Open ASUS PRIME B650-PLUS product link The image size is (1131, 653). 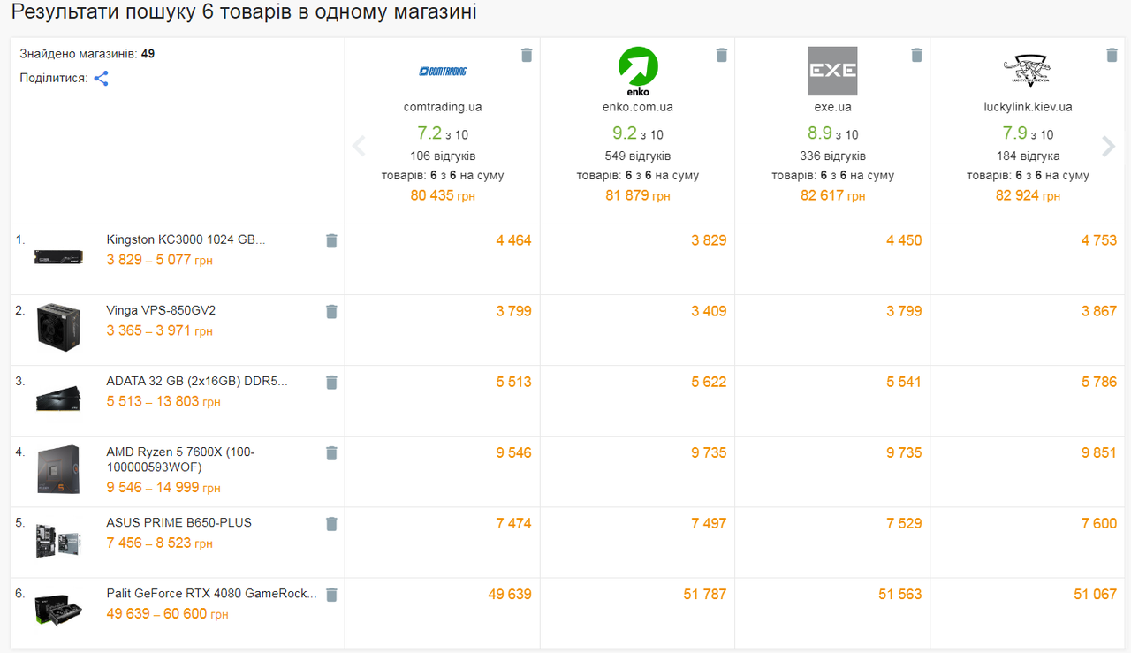click(x=178, y=522)
